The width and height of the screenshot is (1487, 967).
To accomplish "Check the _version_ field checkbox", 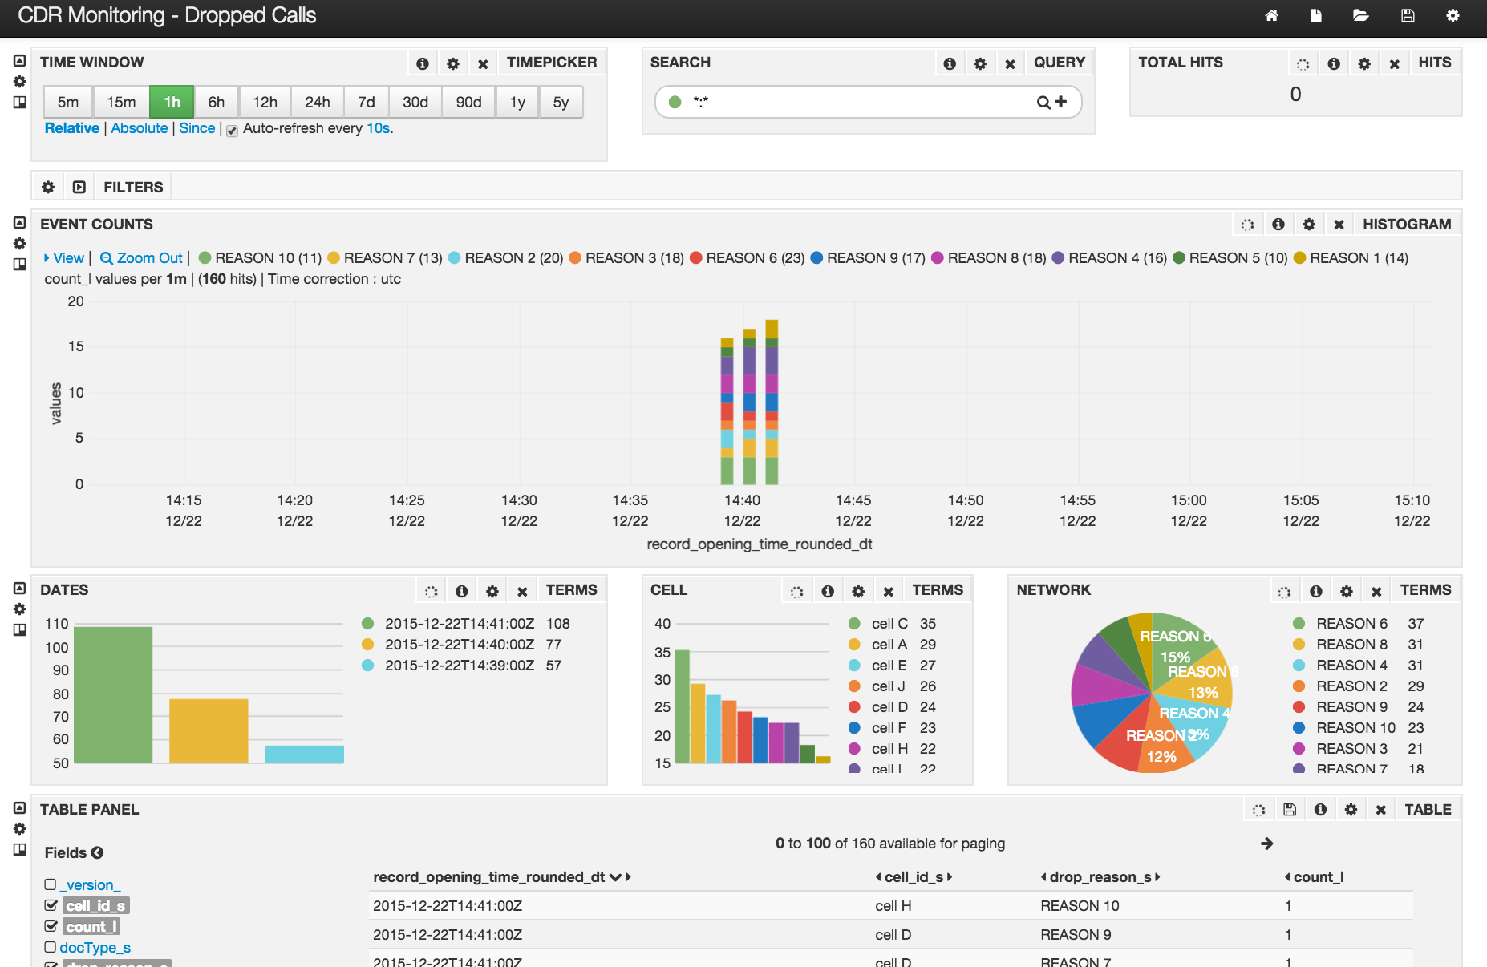I will (48, 884).
